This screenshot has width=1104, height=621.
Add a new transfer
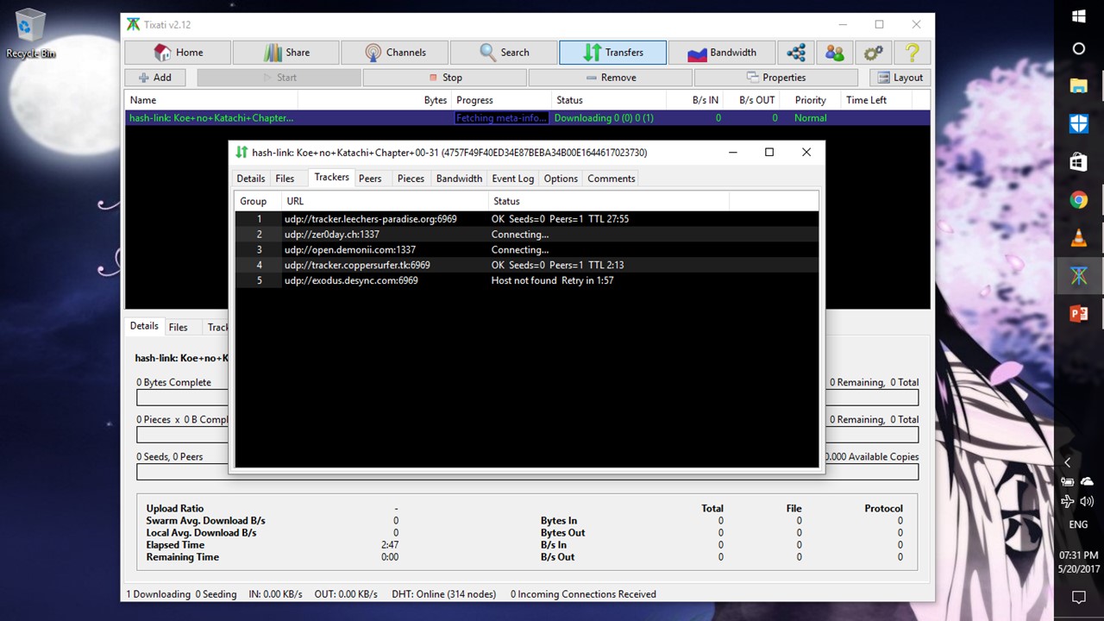click(x=156, y=78)
